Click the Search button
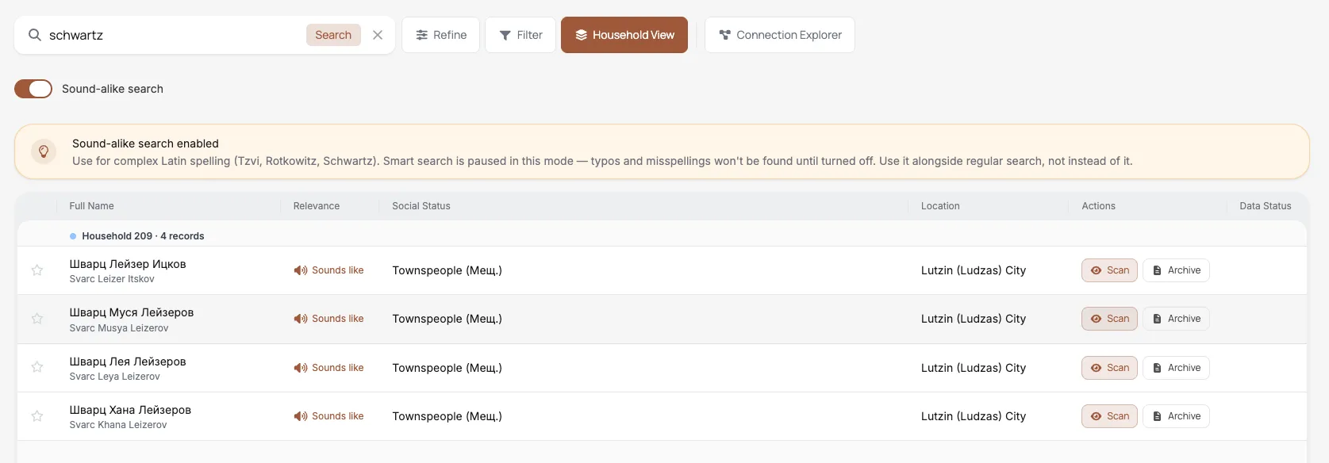The height and width of the screenshot is (463, 1329). (x=333, y=35)
